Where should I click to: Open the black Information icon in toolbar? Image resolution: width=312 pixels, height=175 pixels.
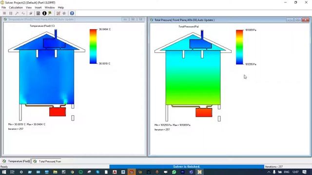click(44, 13)
